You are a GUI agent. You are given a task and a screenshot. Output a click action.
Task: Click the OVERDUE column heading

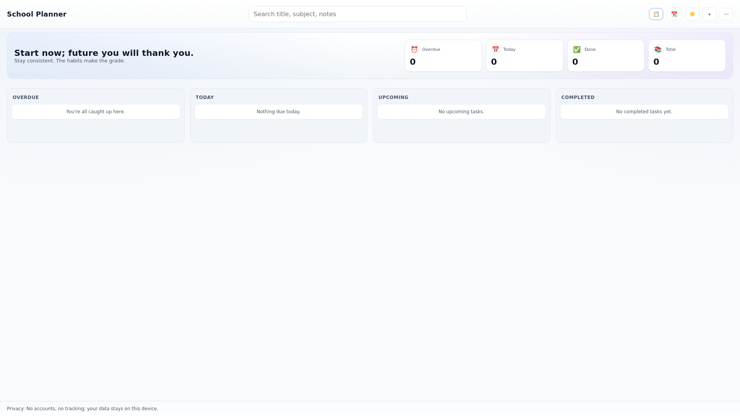click(26, 97)
